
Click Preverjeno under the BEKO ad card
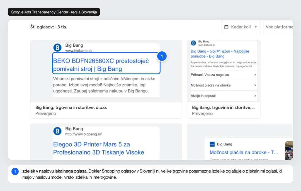point(46,113)
